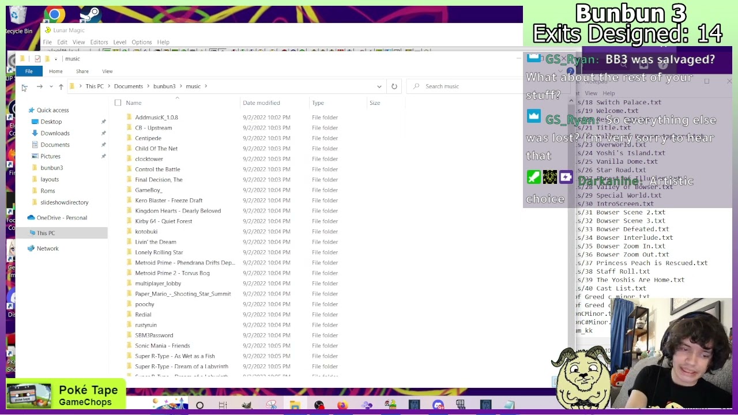Click the Cortana circle on taskbar

tap(199, 406)
